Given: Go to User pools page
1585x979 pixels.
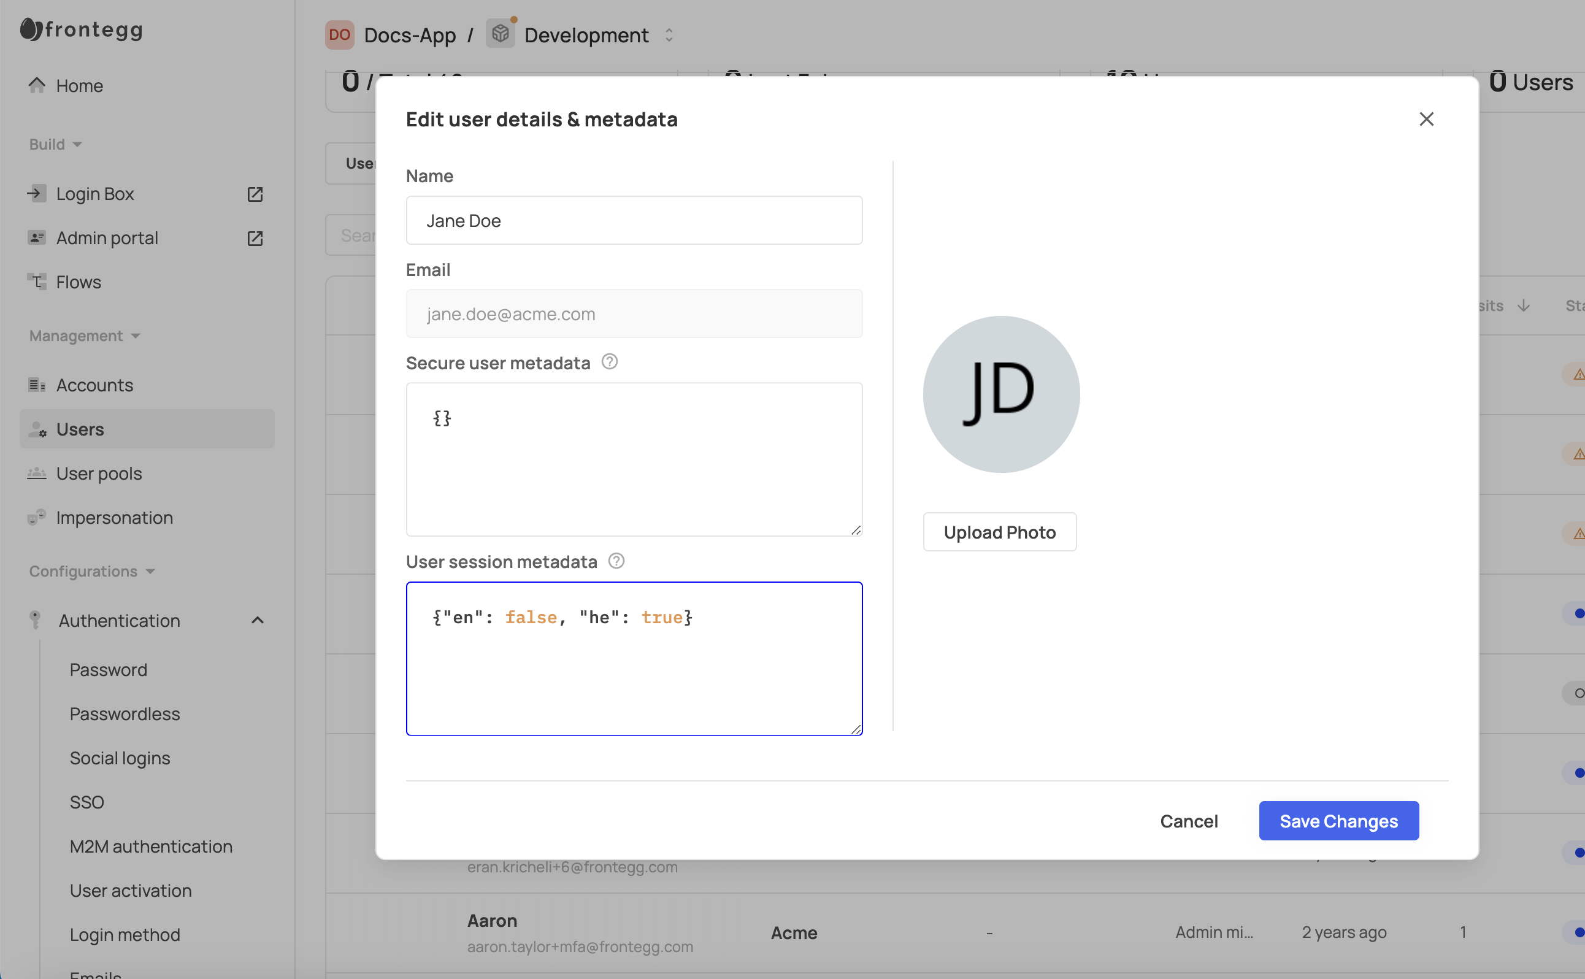Looking at the screenshot, I should pos(99,474).
